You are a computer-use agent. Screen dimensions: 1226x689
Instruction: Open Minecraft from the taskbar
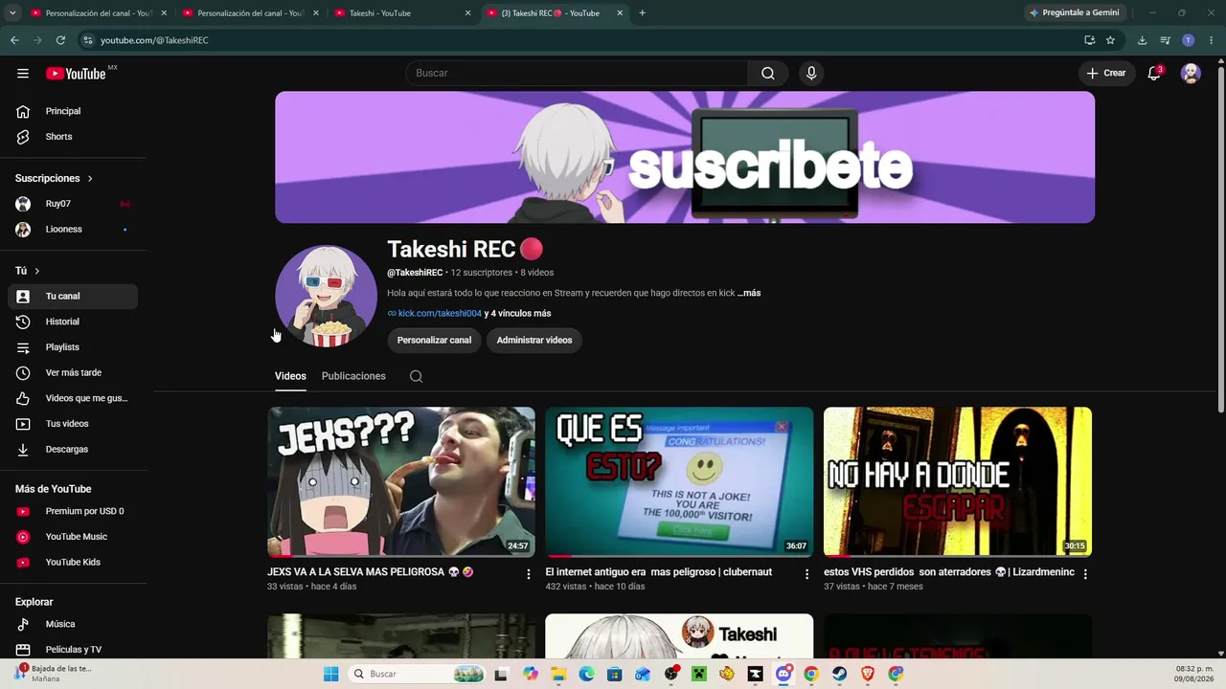700,674
